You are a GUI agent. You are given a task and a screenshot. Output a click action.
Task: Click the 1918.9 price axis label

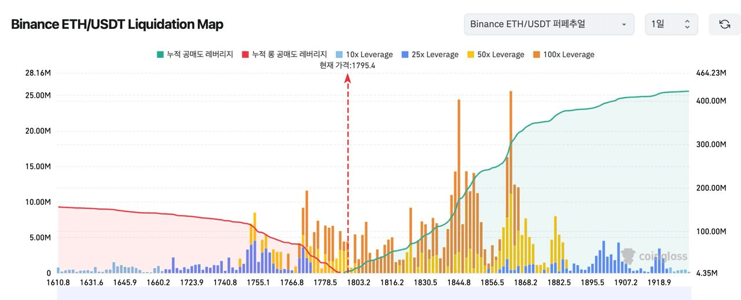click(x=659, y=282)
